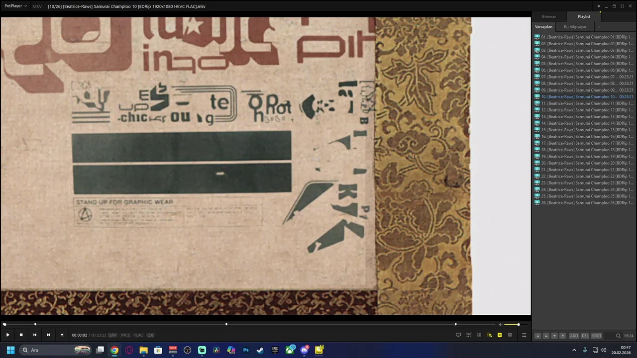
Task: Seek in the video progress bar
Action: point(248,325)
